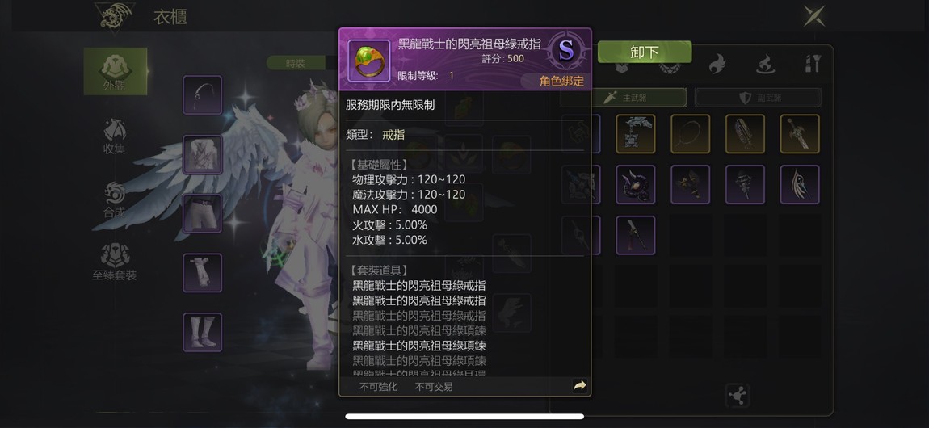This screenshot has height=428, width=929.
Task: Switch to the 副武器 sub weapon tab
Action: 758,98
